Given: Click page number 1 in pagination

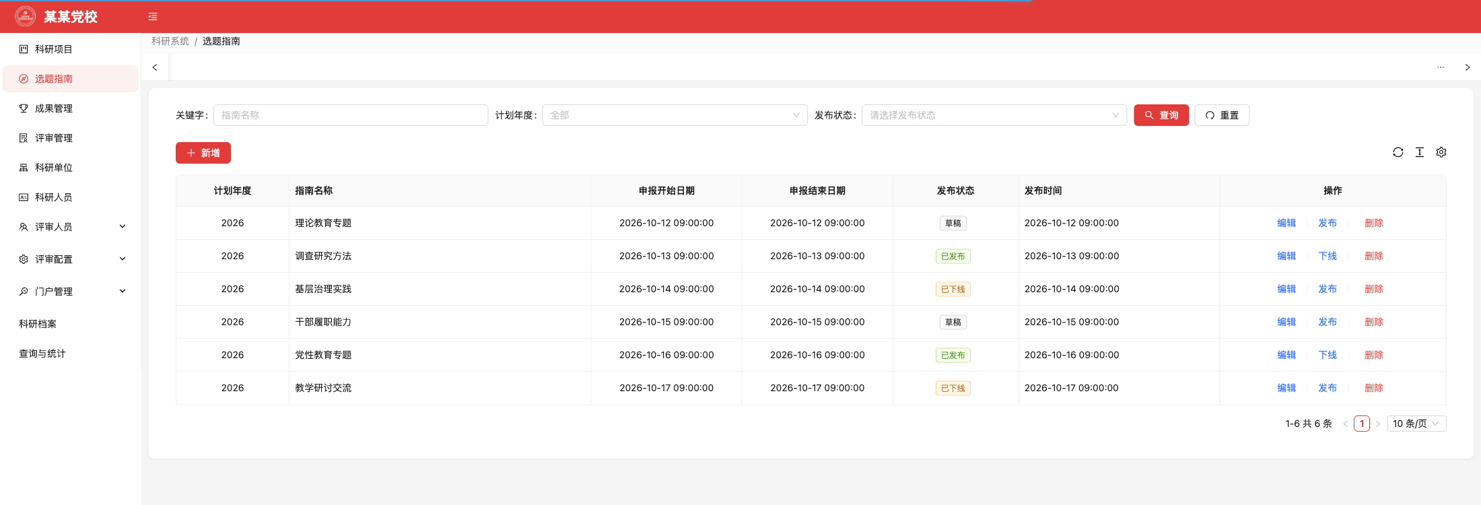Looking at the screenshot, I should pyautogui.click(x=1362, y=424).
